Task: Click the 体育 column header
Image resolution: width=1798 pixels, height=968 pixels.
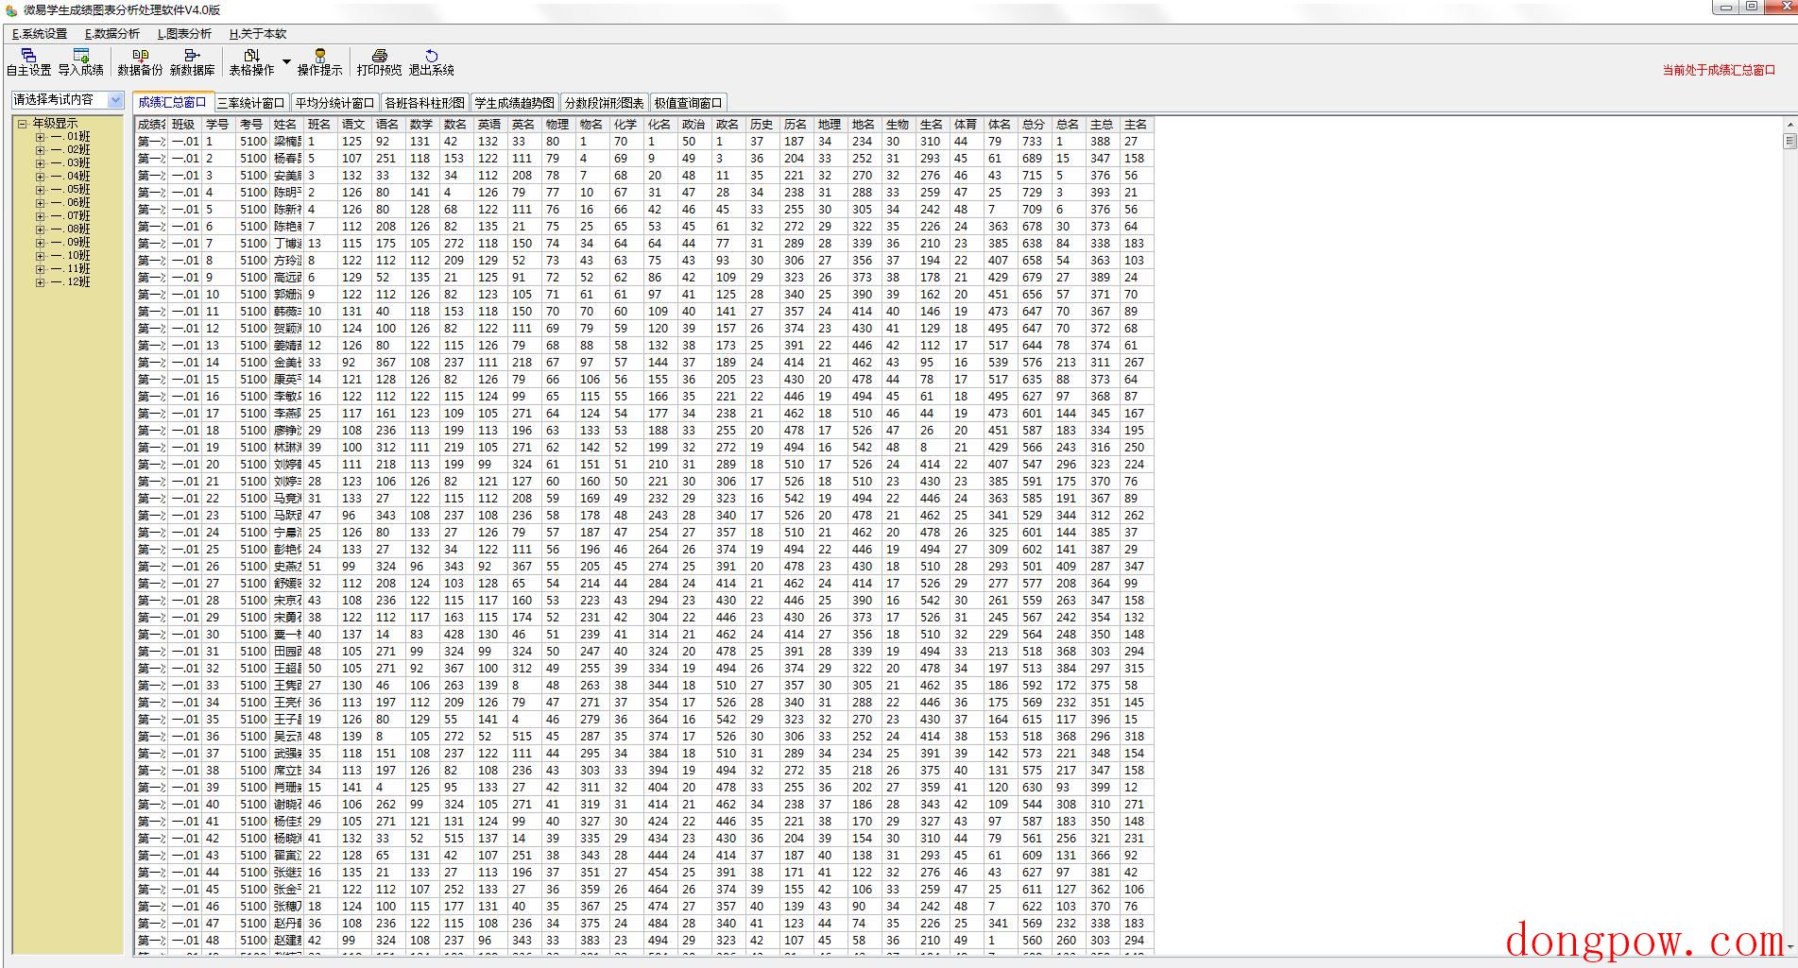Action: [x=966, y=125]
